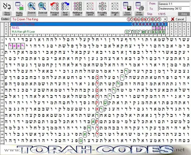Viewport: 191px width, 155px height.
Task: Click the Save screen icon
Action: pos(127,6)
